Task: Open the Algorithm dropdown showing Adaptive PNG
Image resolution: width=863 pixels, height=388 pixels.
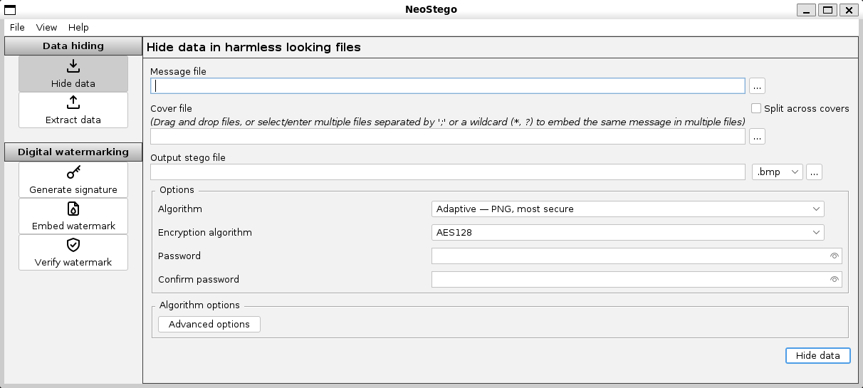Action: 628,209
